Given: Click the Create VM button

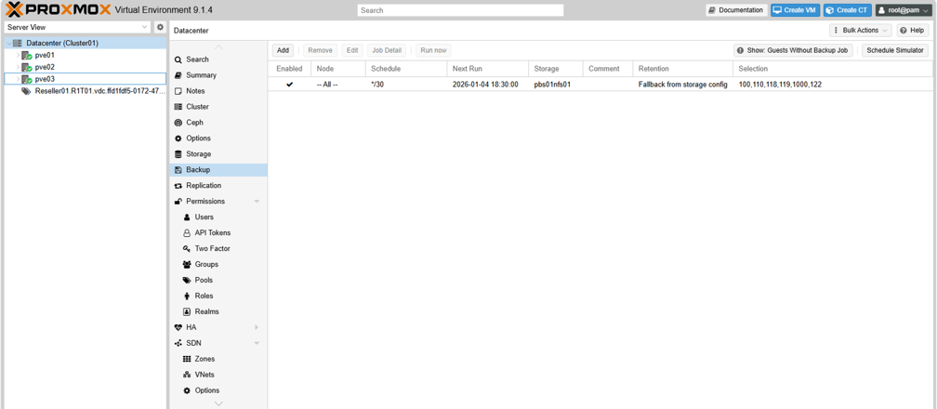Looking at the screenshot, I should 795,10.
